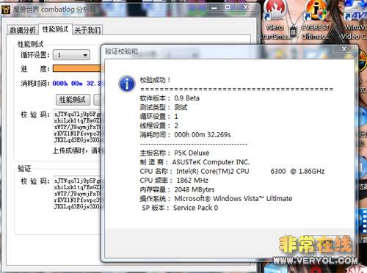Click the 校验码 box in 验证 section
Image resolution: width=367 pixels, height=273 pixels.
[77, 194]
